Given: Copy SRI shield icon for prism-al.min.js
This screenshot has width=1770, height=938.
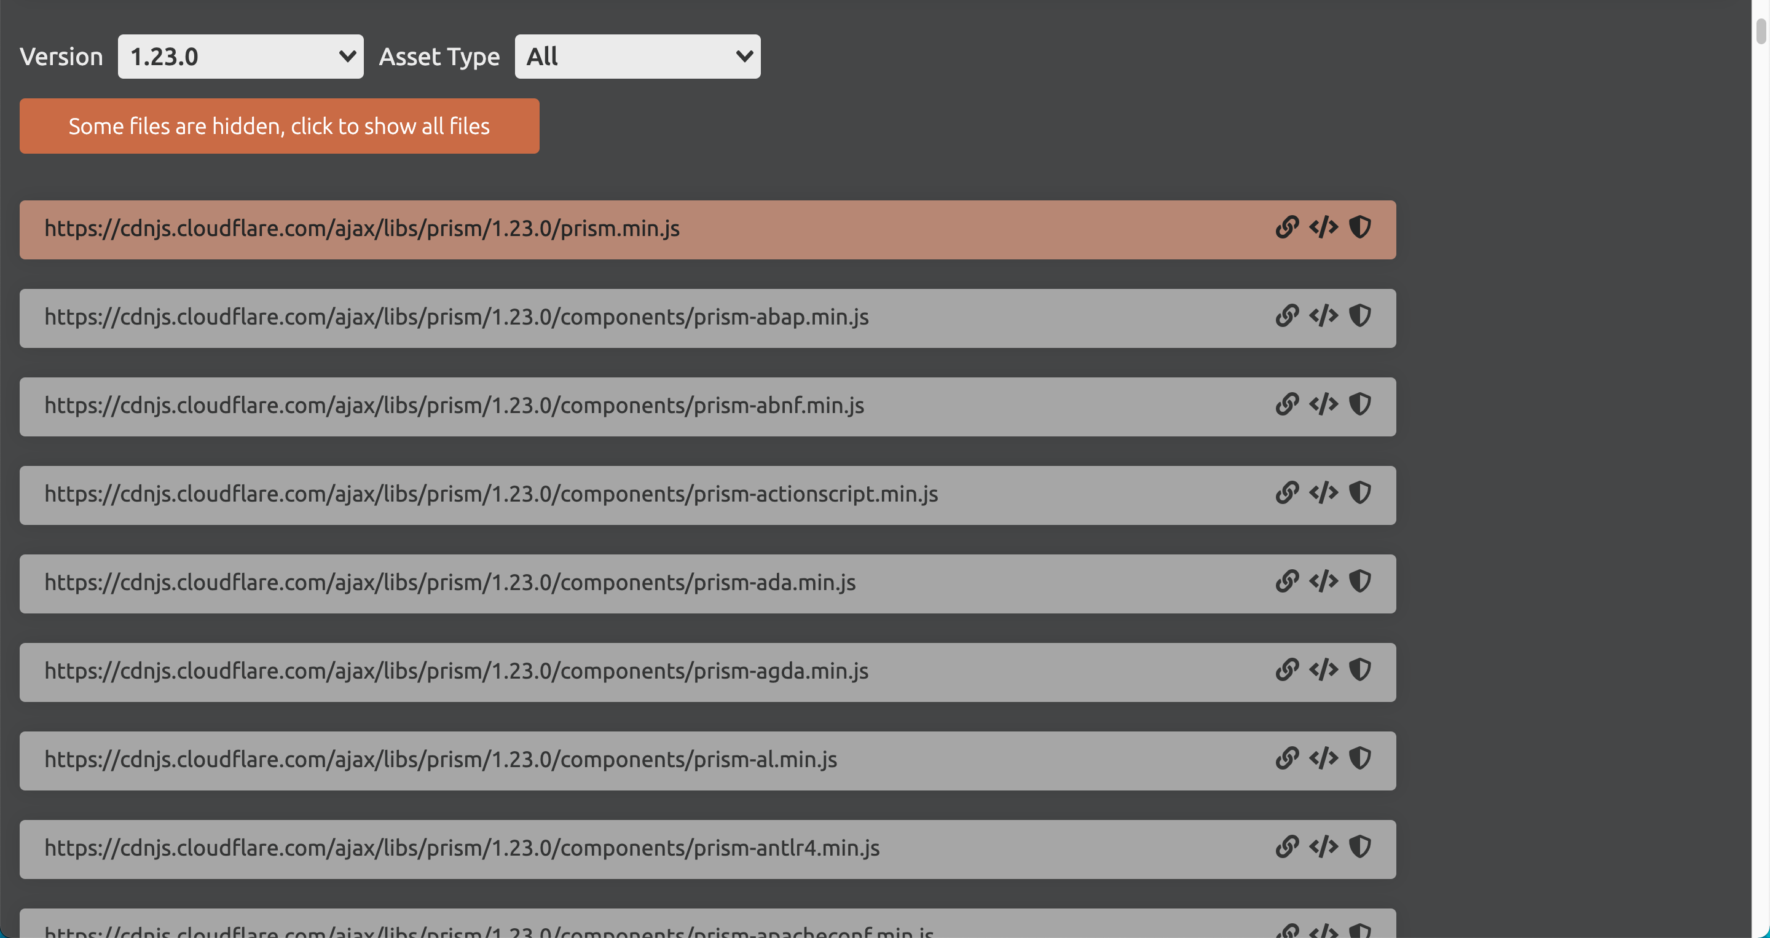Looking at the screenshot, I should [1360, 759].
